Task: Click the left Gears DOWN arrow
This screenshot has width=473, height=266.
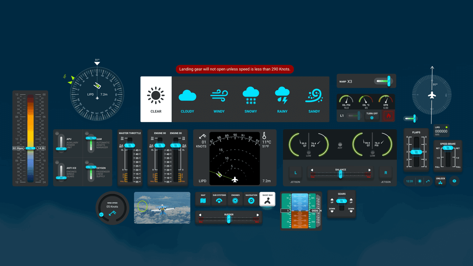Action: click(x=332, y=211)
